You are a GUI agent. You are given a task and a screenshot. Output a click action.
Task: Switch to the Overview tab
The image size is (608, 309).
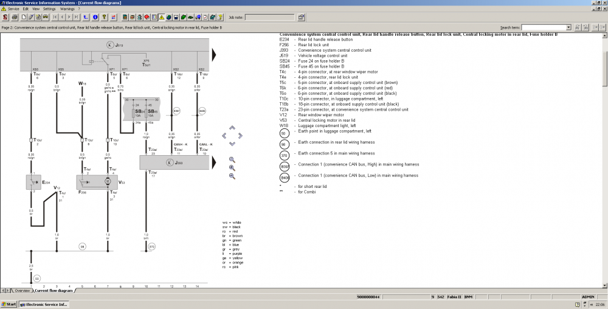click(22, 291)
